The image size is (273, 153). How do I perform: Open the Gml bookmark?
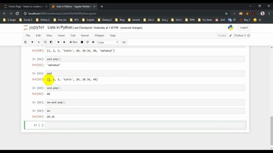[x=221, y=20]
